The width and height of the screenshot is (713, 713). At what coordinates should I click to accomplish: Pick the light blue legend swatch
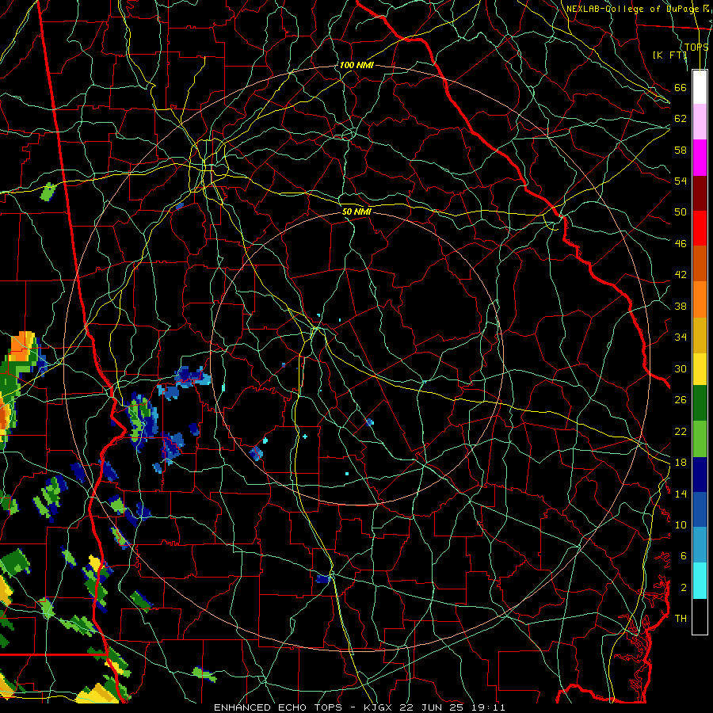point(700,545)
